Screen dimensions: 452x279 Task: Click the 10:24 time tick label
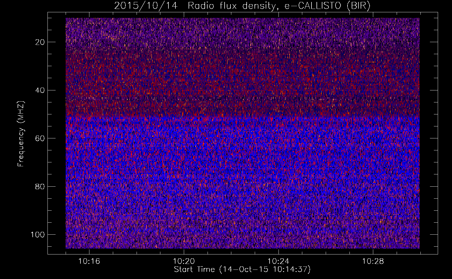[279, 261]
